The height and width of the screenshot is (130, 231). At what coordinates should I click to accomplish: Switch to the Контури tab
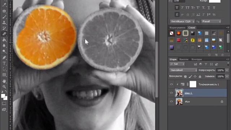click(196, 59)
